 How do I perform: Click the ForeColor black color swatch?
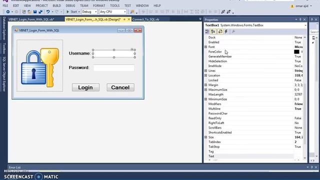296,51
